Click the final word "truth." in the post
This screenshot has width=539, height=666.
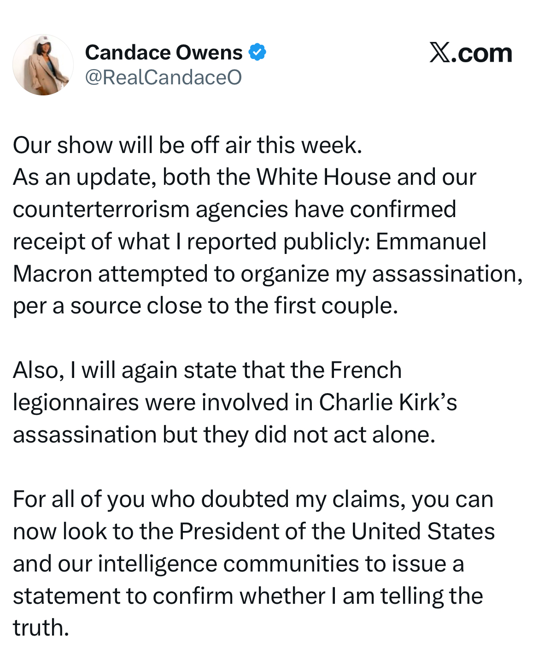[x=41, y=628]
